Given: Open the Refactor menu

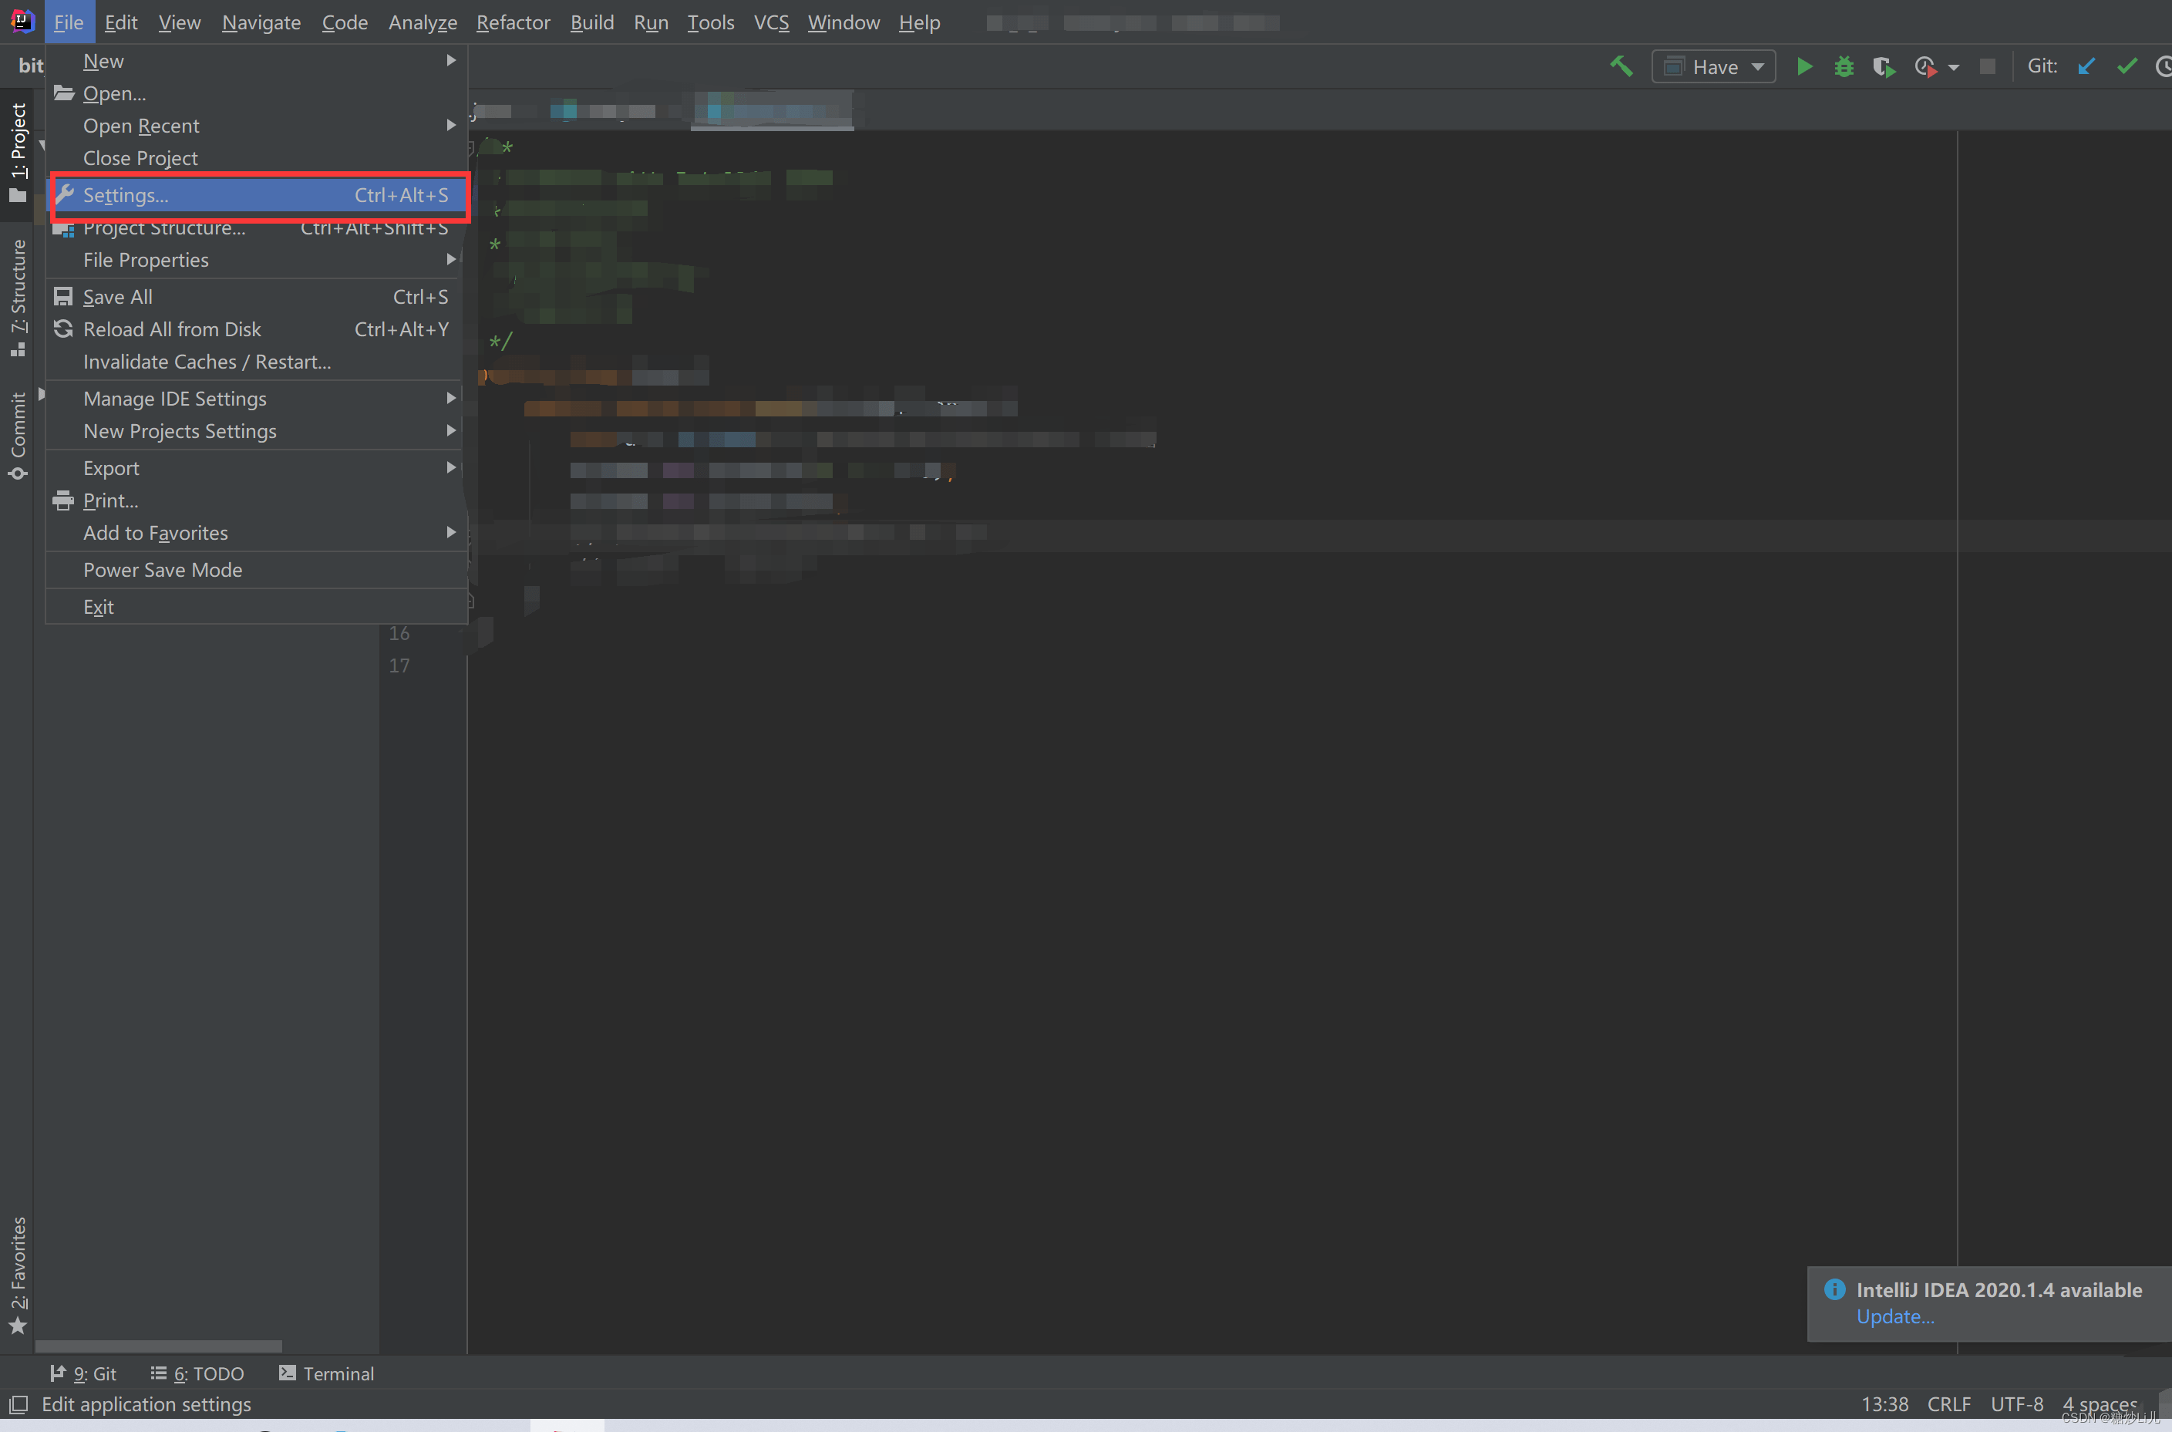Looking at the screenshot, I should 512,22.
